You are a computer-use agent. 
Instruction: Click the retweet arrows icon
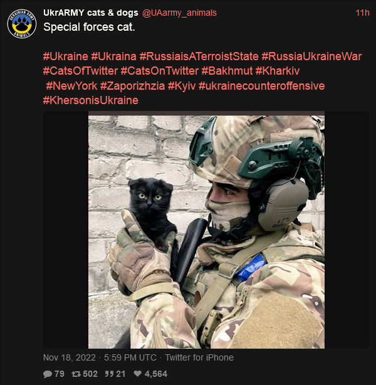(76, 374)
